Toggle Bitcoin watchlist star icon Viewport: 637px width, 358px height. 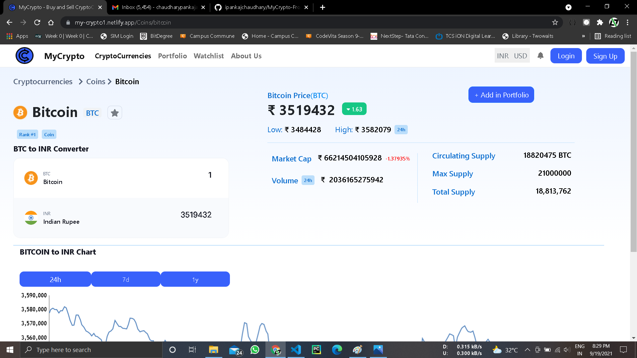tap(115, 113)
